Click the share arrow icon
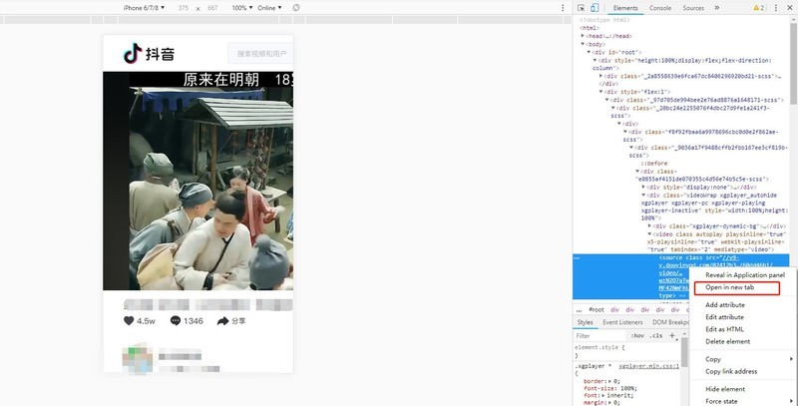798x406 pixels. tap(223, 321)
